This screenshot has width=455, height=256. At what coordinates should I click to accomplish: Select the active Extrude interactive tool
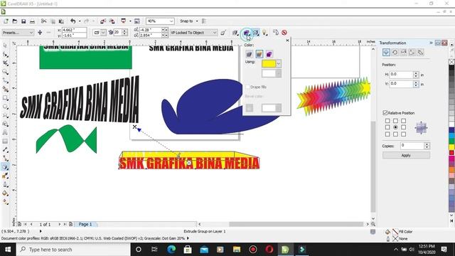[5, 167]
